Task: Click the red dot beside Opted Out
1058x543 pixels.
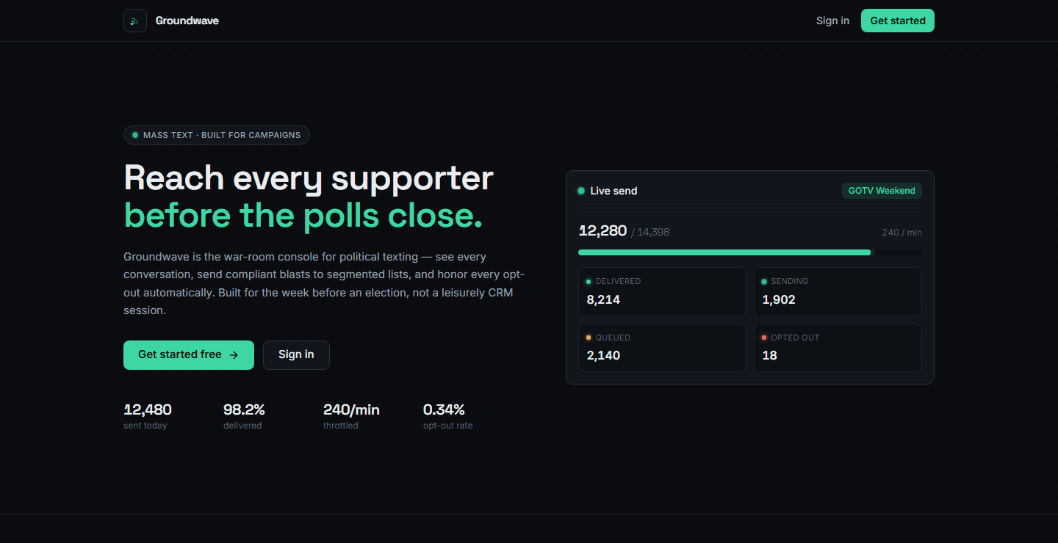Action: tap(764, 338)
